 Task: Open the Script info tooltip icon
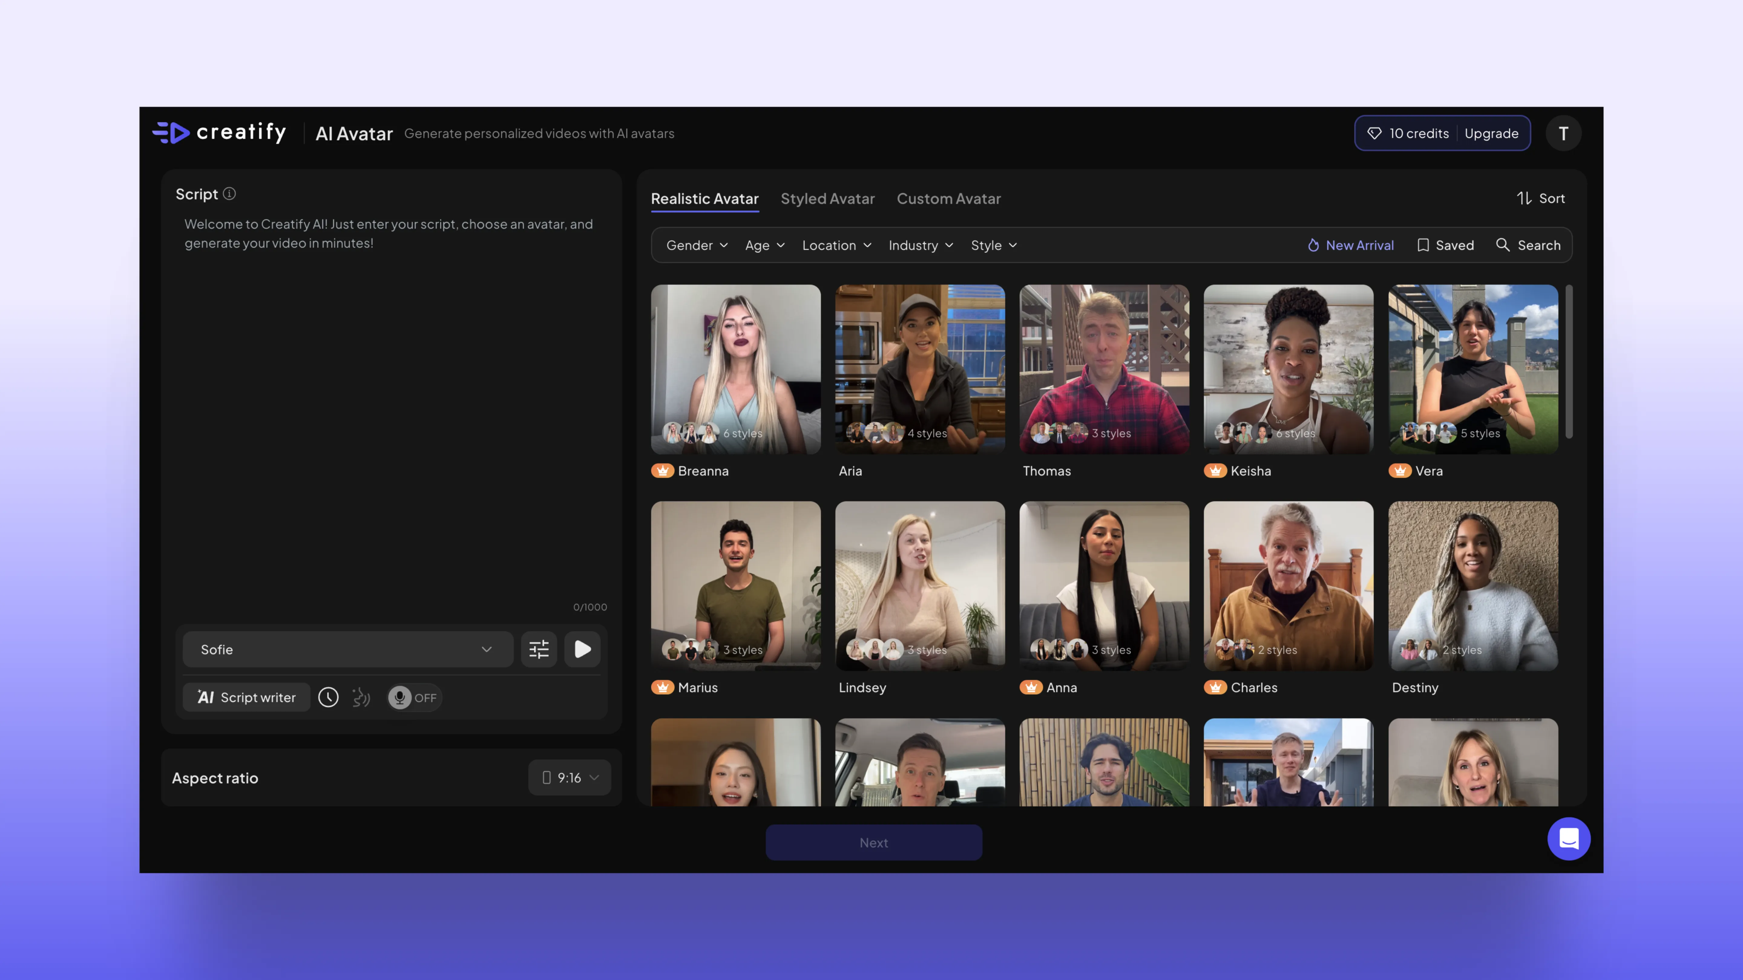(x=229, y=194)
